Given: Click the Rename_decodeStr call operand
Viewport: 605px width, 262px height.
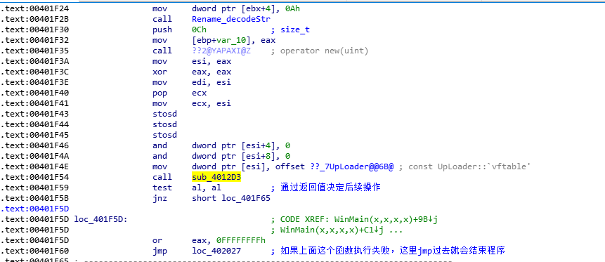Looking at the screenshot, I should [x=230, y=19].
